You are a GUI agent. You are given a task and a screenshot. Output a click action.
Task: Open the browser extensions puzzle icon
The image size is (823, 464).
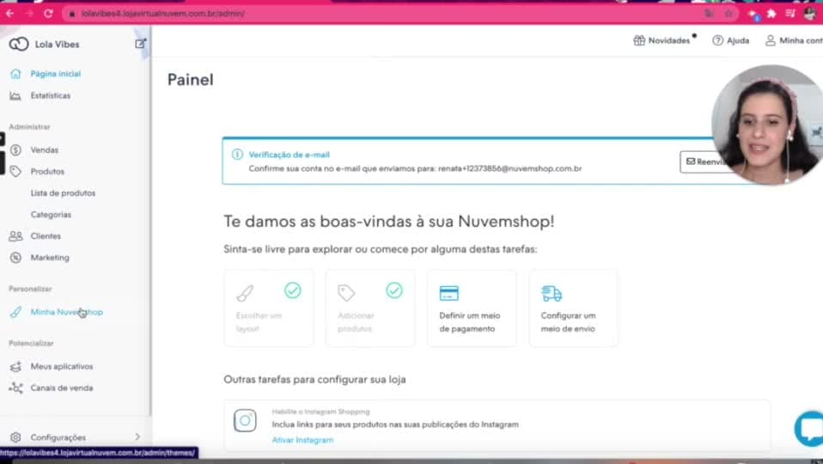pos(771,14)
